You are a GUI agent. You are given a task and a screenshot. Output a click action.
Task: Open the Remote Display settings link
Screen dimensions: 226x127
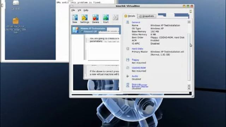point(140,86)
